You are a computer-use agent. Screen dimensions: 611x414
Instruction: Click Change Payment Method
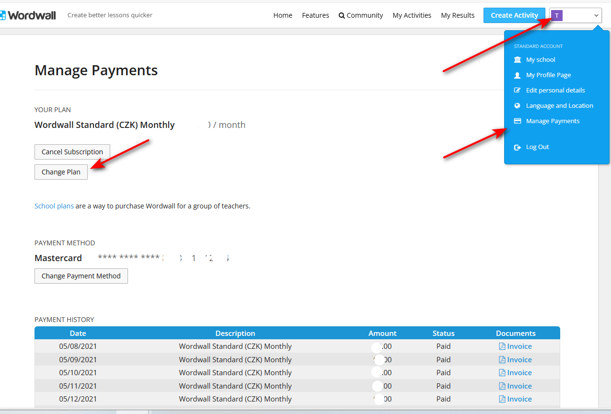tap(81, 276)
